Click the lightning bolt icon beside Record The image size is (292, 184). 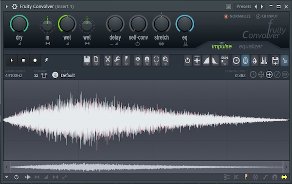pos(46,60)
